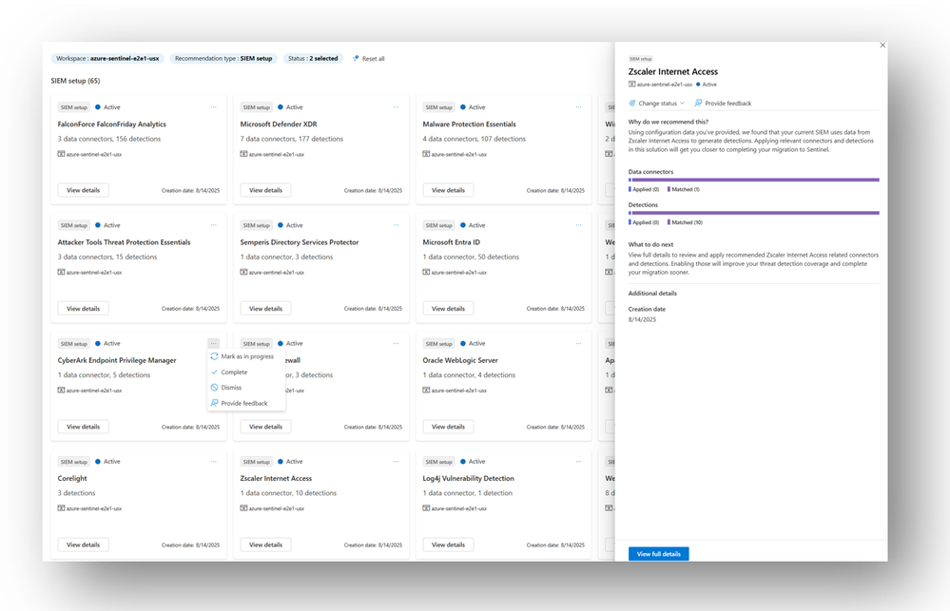Click the Change status icon in details panel
Screen dimensions: 950x611
coord(632,103)
